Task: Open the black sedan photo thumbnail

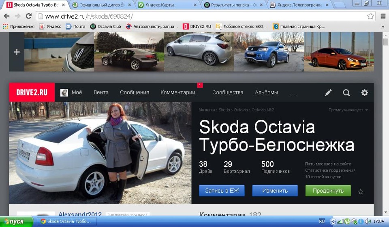Action: 129,52
